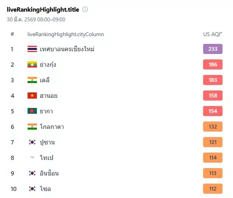Click the purple 233 AQI badge
Screen dimensions: 233x198
213,49
